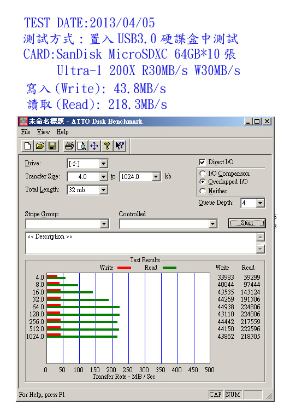The height and width of the screenshot is (410, 284).
Task: Click the window resize grip corner
Action: click(x=269, y=396)
